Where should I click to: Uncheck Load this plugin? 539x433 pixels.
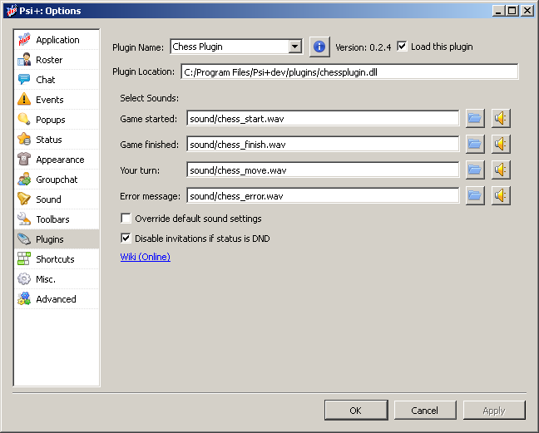pos(403,47)
